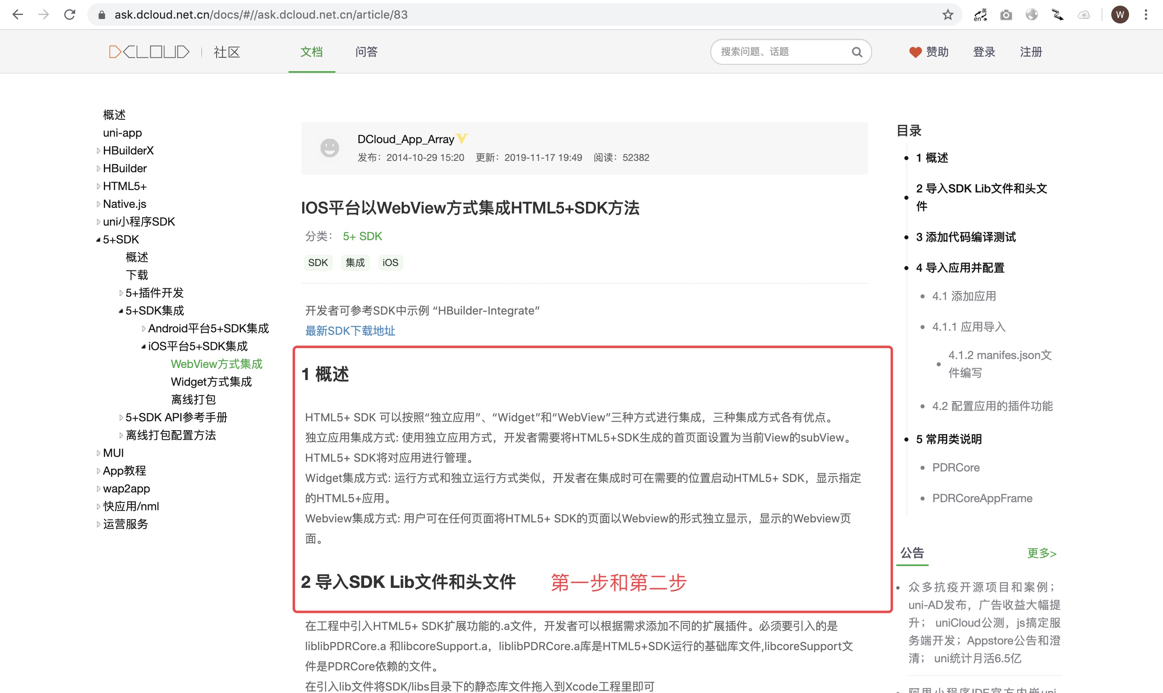The width and height of the screenshot is (1163, 693).
Task: Expand the HTML5+ tree node
Action: click(x=98, y=186)
